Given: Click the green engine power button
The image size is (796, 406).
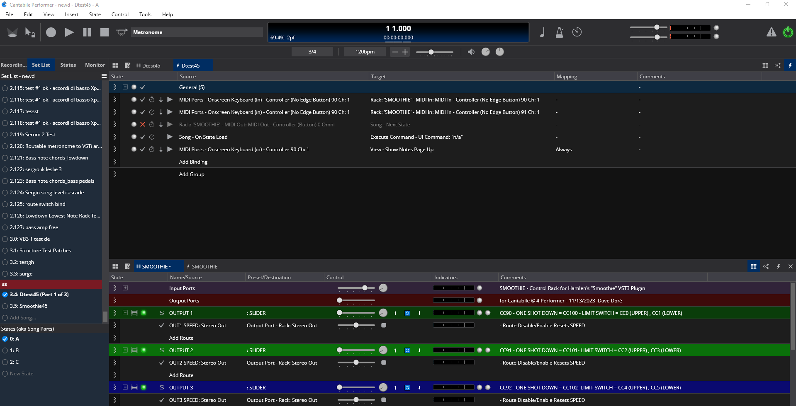Looking at the screenshot, I should click(x=788, y=32).
